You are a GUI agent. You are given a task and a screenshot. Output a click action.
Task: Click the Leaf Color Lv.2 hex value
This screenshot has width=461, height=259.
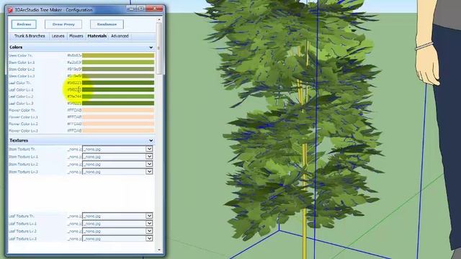(x=74, y=96)
